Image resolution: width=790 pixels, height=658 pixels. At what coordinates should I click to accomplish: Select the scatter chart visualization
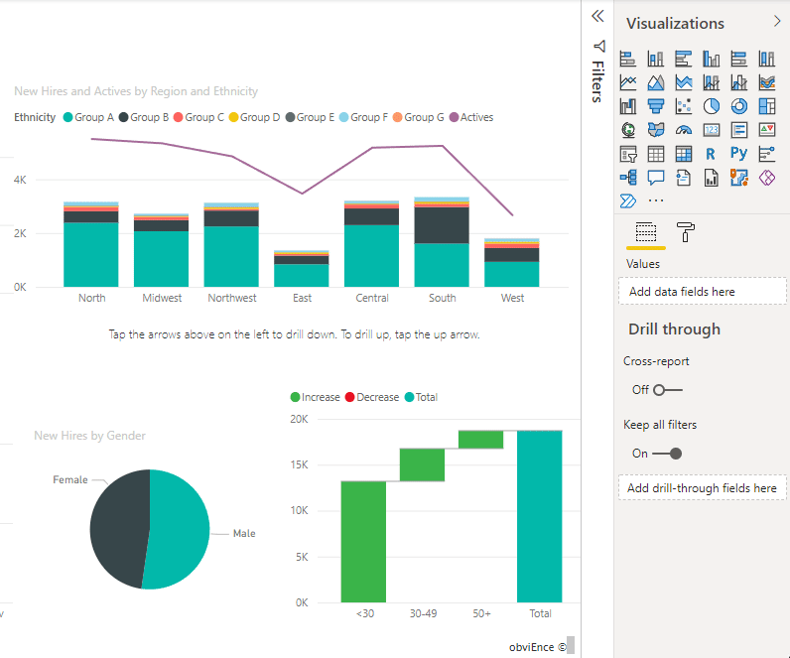683,105
